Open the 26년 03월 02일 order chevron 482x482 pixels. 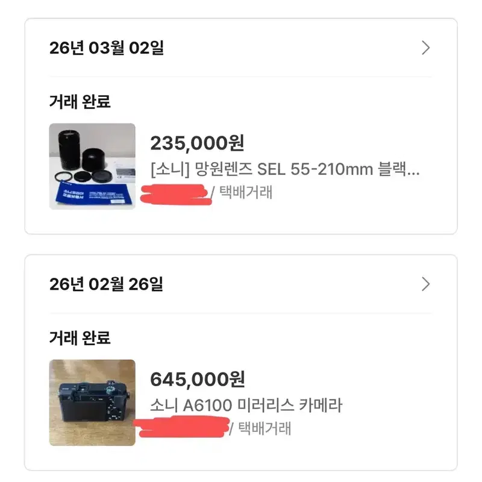(426, 48)
